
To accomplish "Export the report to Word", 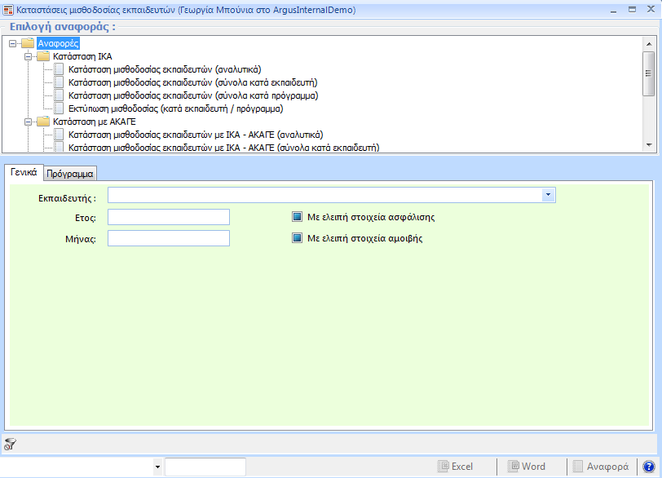I will (x=526, y=467).
